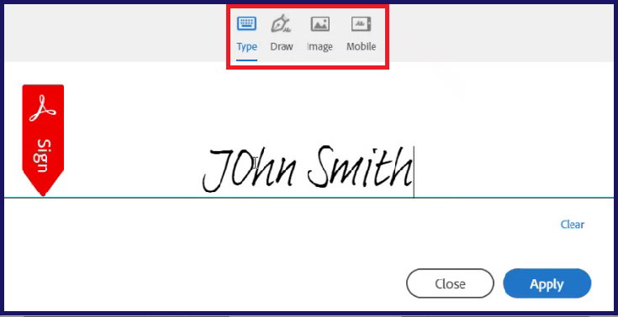
Task: Click the Close button
Action: coord(450,283)
